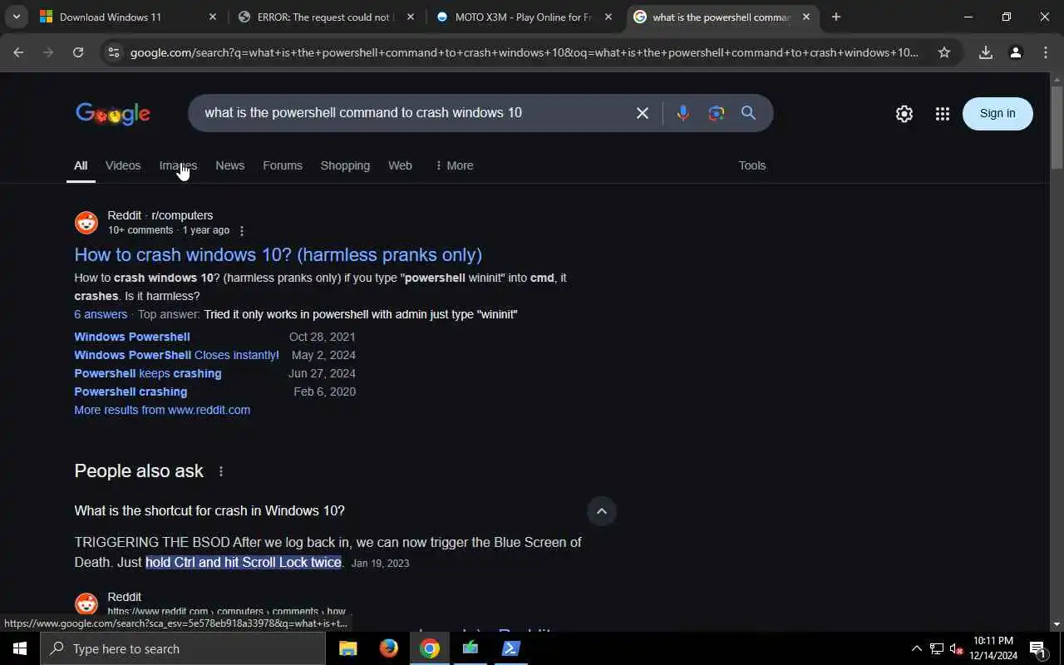Select the Images search filter
The height and width of the screenshot is (665, 1064).
178,165
